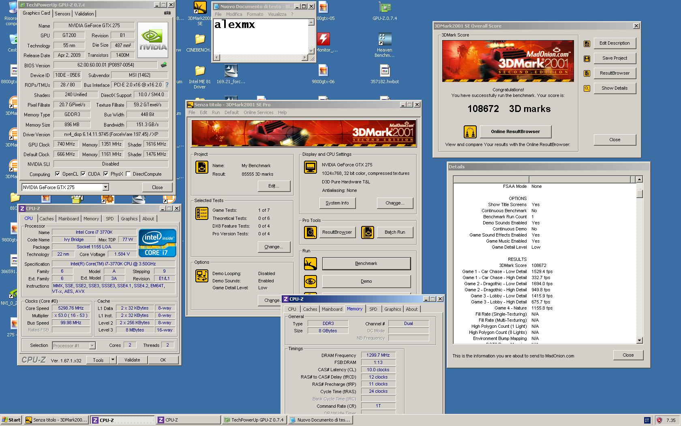Click the Details window scrollbar up arrow
The height and width of the screenshot is (426, 681).
pyautogui.click(x=639, y=179)
